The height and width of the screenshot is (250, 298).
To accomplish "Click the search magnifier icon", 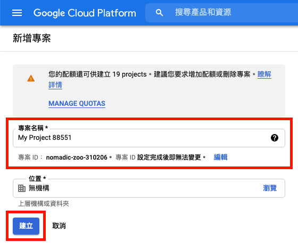I will (159, 13).
